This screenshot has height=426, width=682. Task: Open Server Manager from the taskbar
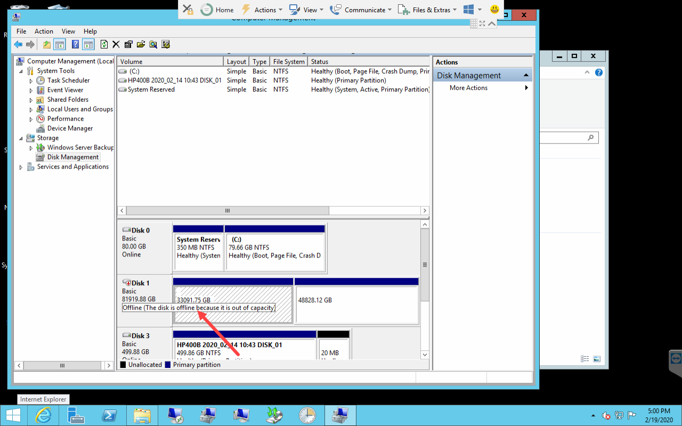point(76,415)
